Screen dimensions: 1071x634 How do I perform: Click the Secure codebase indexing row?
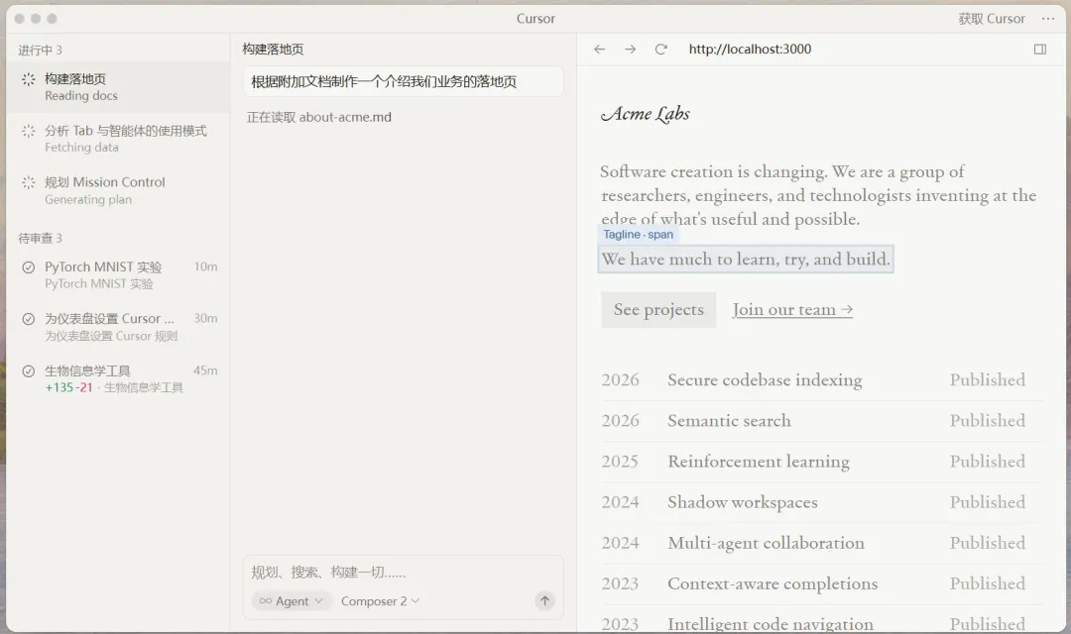click(822, 379)
